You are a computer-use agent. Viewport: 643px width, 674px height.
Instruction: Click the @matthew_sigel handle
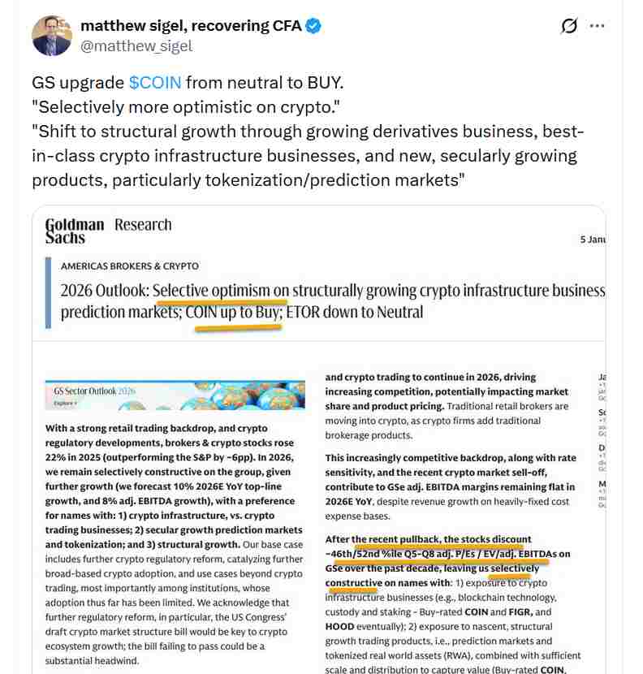(136, 45)
